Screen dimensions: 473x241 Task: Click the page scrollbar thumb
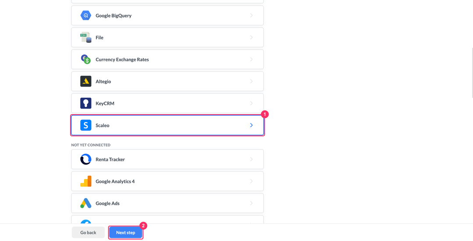(x=472, y=73)
